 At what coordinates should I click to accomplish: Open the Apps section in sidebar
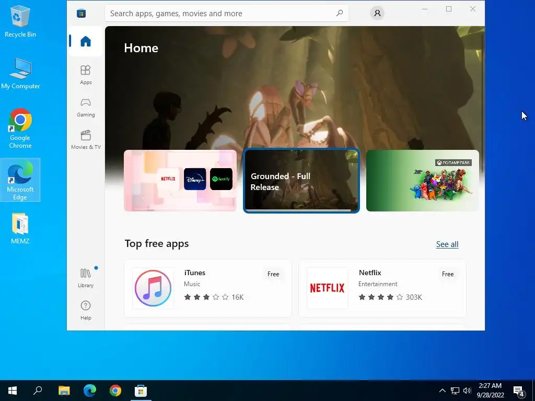[86, 75]
